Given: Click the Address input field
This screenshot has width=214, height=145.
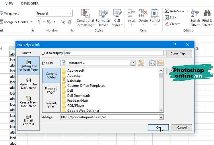Looking at the screenshot, I should (110, 117).
